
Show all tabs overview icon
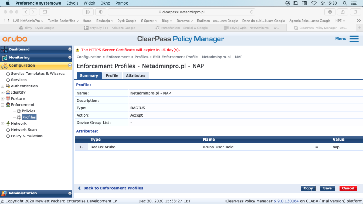(x=355, y=12)
